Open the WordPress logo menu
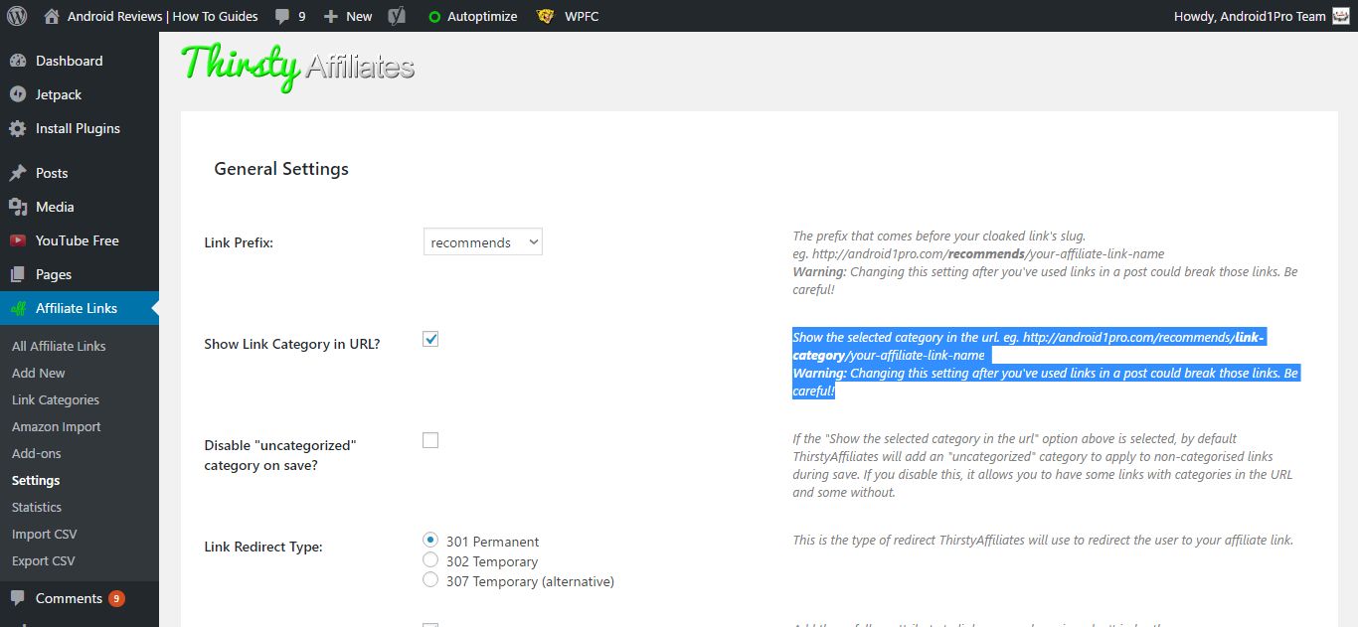 click(17, 16)
